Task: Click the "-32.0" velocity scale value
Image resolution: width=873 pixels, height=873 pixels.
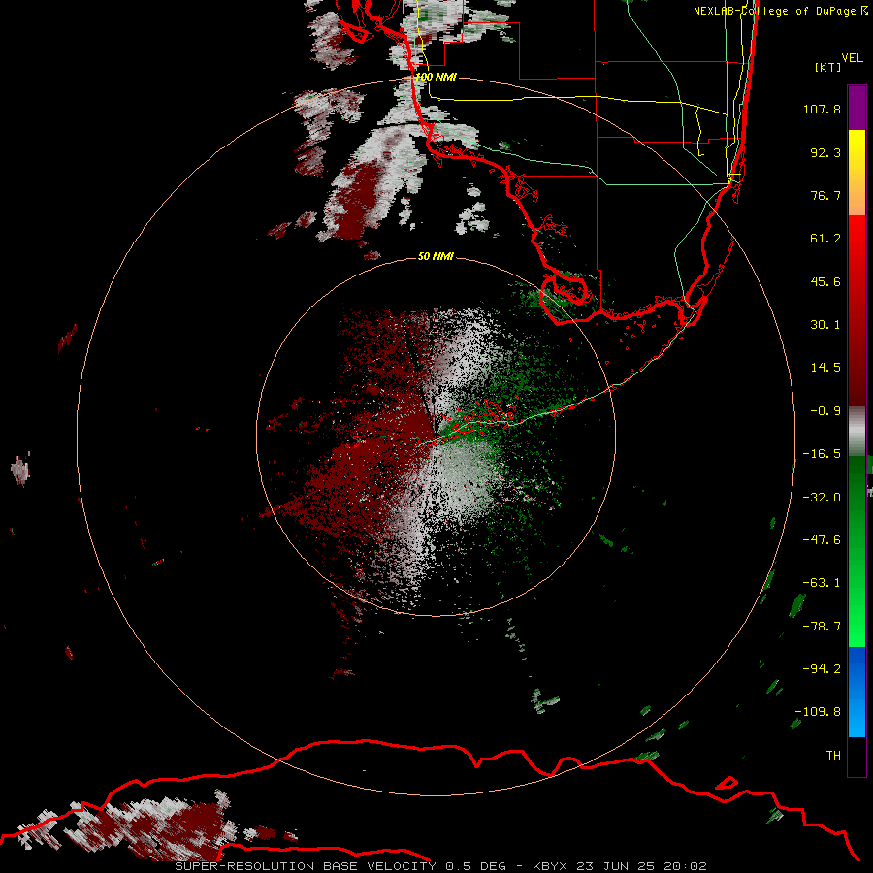Action: [822, 498]
